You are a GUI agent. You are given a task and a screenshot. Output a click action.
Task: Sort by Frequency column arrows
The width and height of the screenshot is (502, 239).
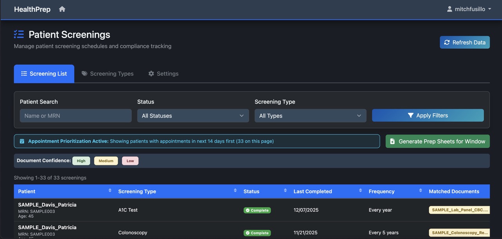click(x=421, y=191)
